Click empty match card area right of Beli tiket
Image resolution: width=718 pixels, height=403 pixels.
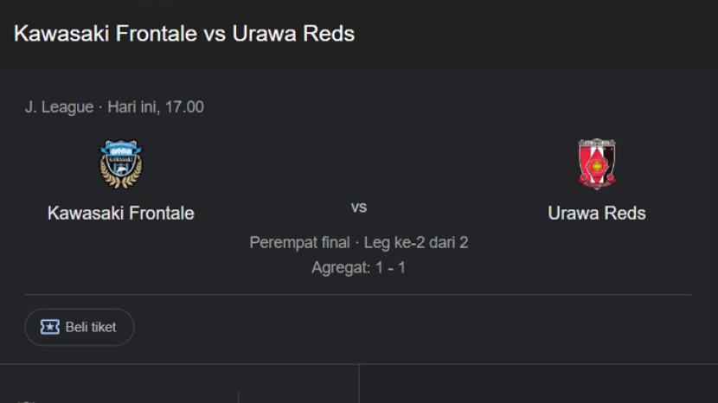click(x=415, y=328)
